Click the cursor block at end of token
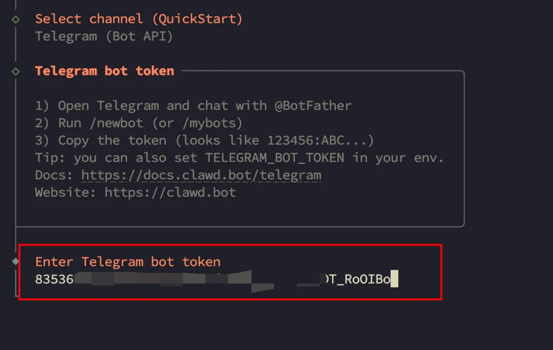553x350 pixels. pos(395,279)
